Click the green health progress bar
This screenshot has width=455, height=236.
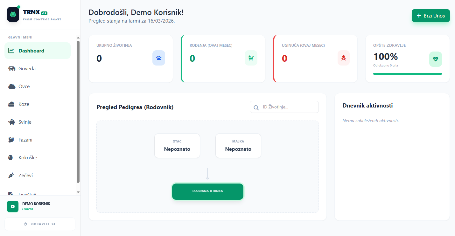[x=407, y=74]
